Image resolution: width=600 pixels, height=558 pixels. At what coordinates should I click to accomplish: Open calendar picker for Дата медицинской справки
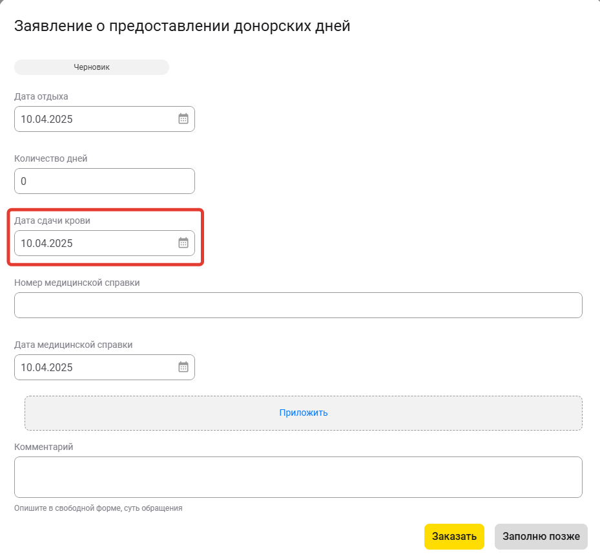point(183,367)
